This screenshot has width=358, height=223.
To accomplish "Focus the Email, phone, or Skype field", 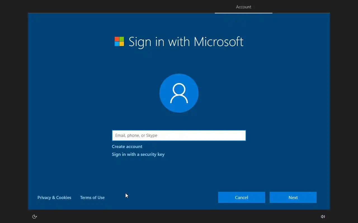I will [179, 135].
